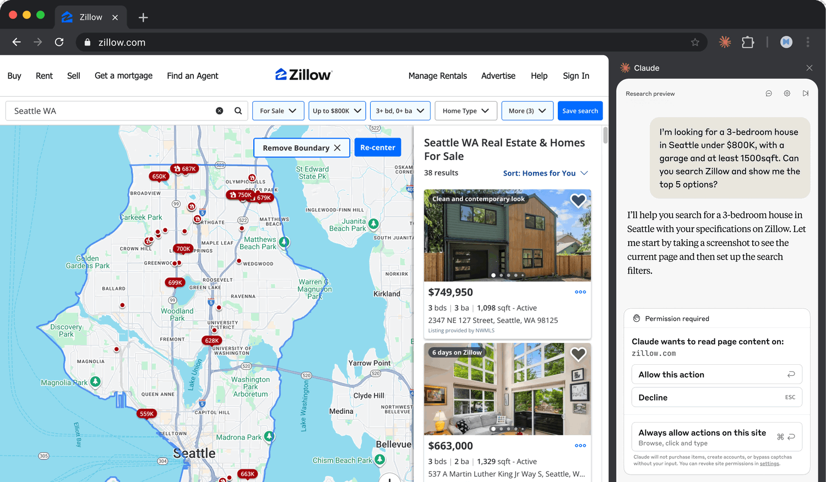Open the browser profile avatar
Viewport: 826px width, 482px height.
[x=786, y=42]
